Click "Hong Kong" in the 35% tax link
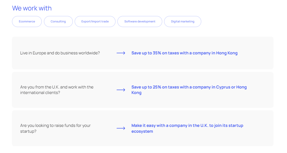287x153 pixels. point(227,53)
